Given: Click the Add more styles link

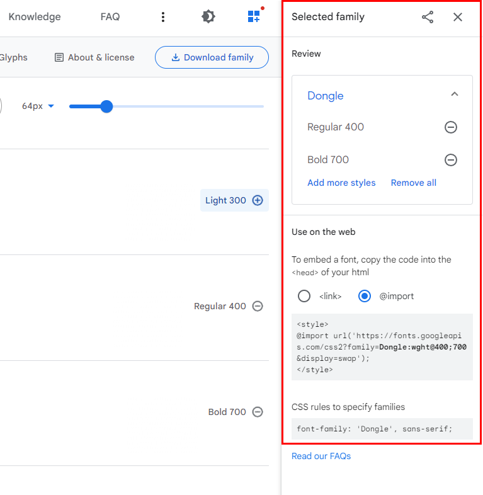Looking at the screenshot, I should coord(341,183).
